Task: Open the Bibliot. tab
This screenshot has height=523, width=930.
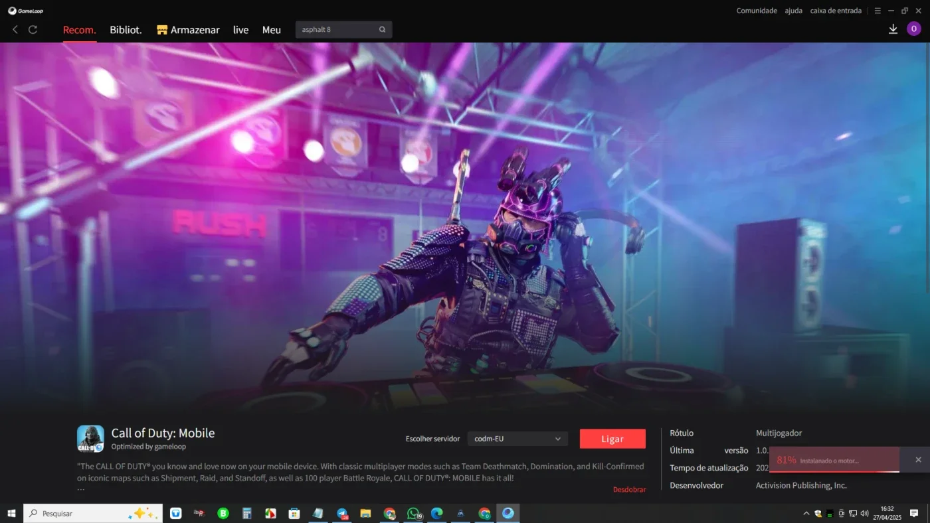Action: 126,30
